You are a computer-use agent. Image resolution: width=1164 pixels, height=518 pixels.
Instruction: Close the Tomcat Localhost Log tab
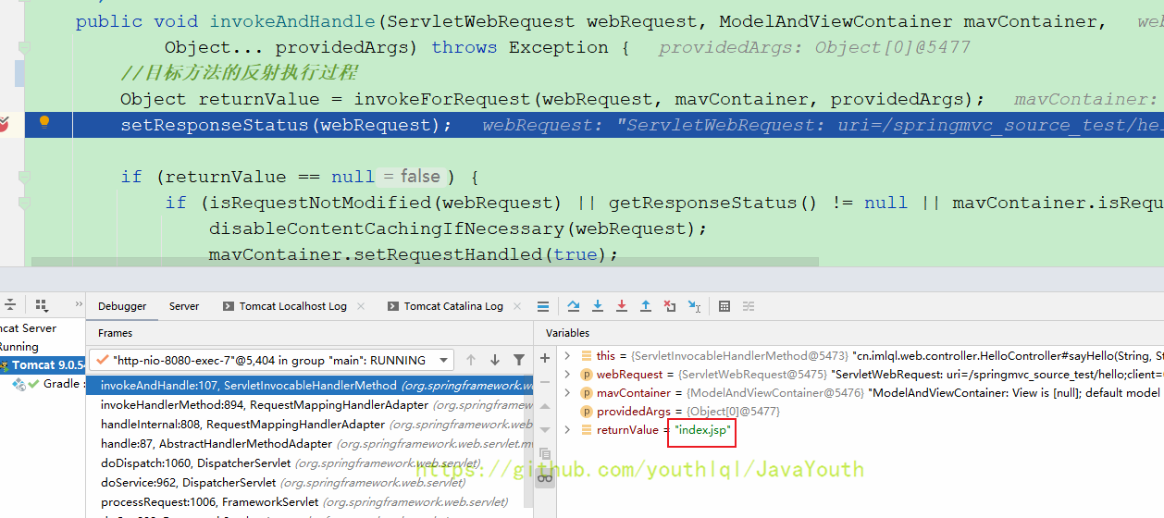pos(361,306)
